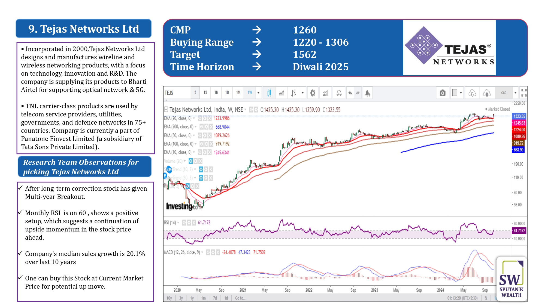Open the ccc layout name dropdown
The width and height of the screenshot is (545, 306).
515,93
